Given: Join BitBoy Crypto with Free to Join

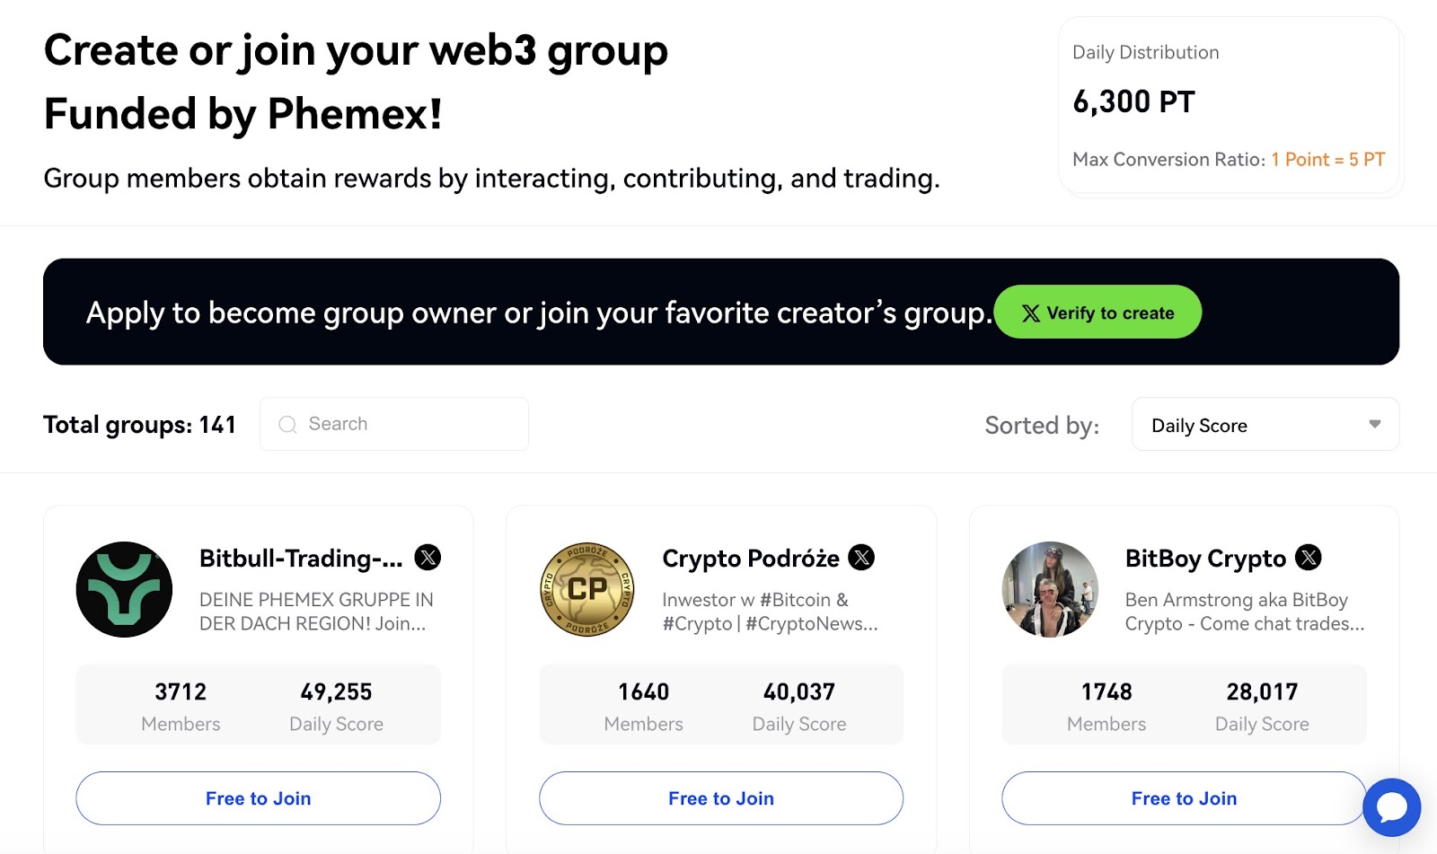Looking at the screenshot, I should (x=1185, y=798).
